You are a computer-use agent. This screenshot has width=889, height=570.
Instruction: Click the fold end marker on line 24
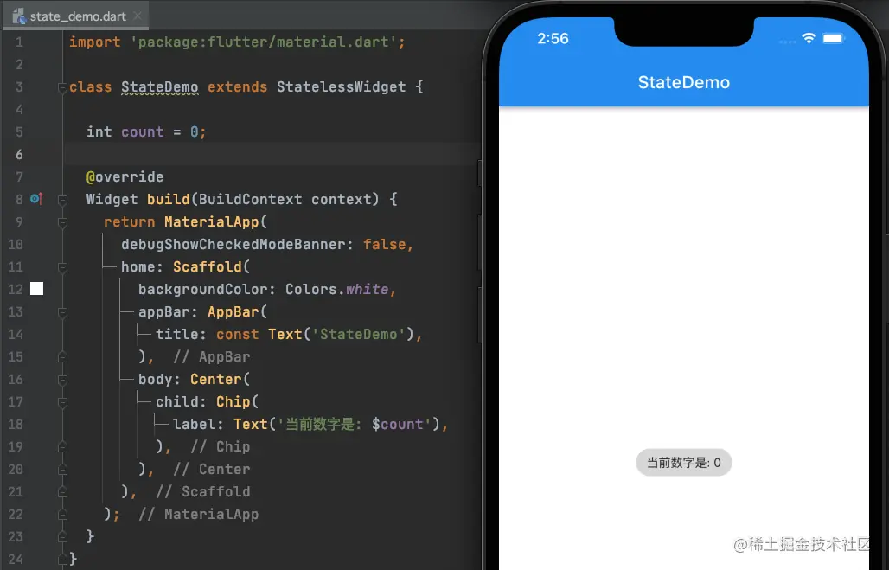[x=62, y=560]
